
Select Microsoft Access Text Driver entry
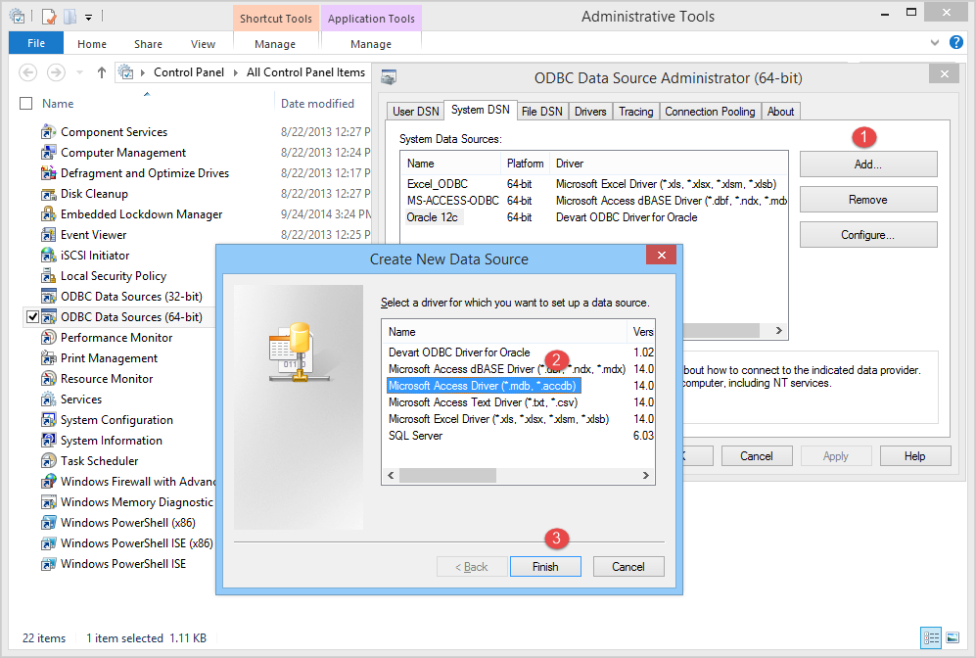pos(483,402)
